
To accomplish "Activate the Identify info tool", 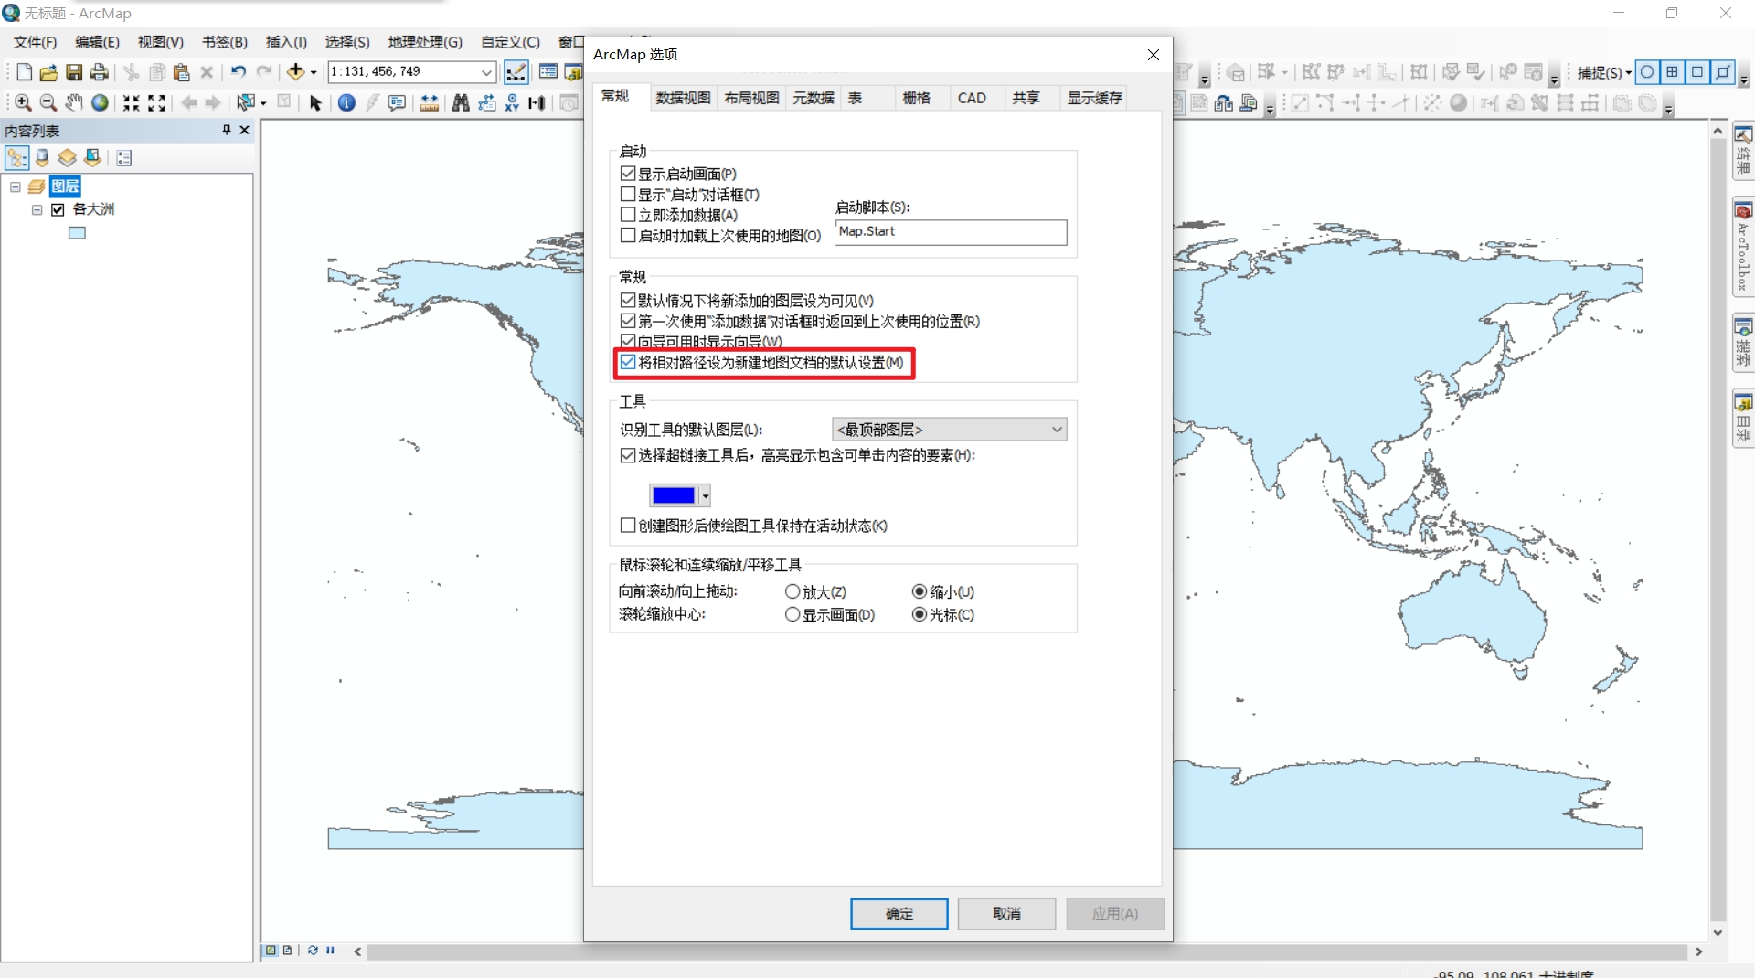I will [346, 103].
